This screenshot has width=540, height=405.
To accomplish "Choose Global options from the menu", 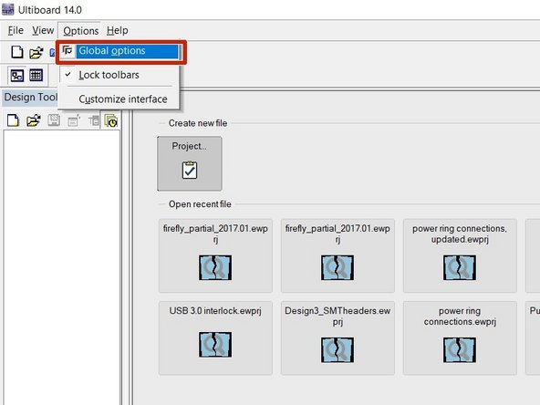I will pyautogui.click(x=119, y=51).
